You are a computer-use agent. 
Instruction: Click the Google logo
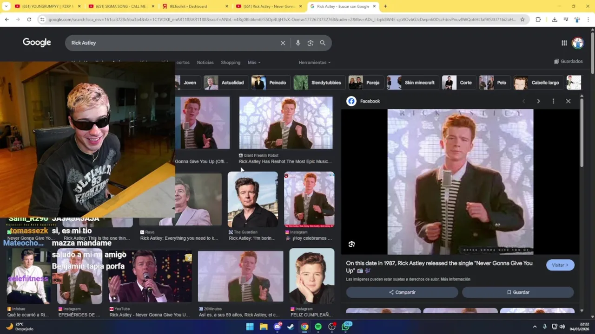(37, 42)
